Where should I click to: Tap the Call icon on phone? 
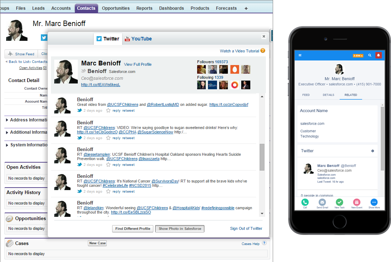pyautogui.click(x=305, y=203)
